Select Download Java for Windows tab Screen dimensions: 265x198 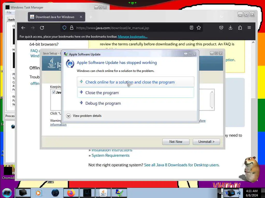tap(56, 17)
